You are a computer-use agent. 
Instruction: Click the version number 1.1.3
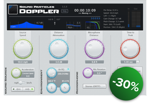click(65, 7)
